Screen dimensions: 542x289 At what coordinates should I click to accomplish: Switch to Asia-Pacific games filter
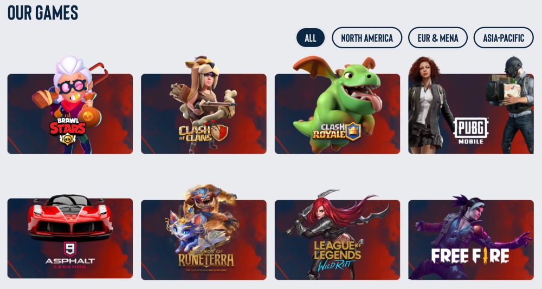pos(504,38)
